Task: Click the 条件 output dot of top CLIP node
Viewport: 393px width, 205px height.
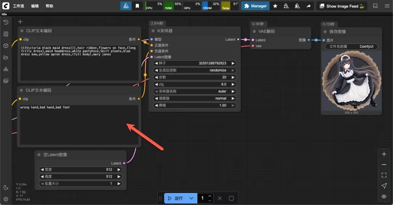Action: tap(139, 39)
